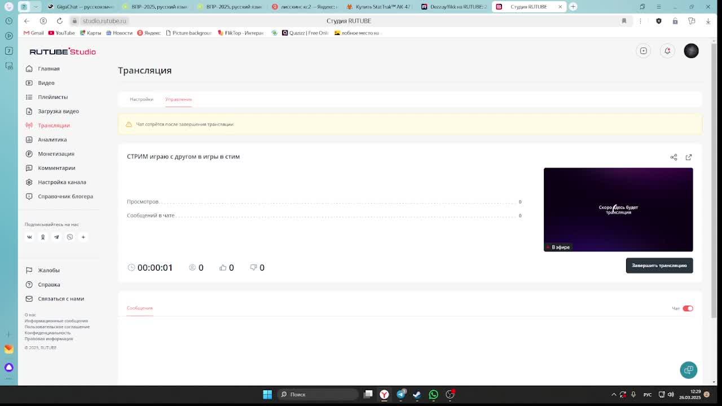This screenshot has height=406, width=722.
Task: Open Справочник блогера
Action: 65,196
